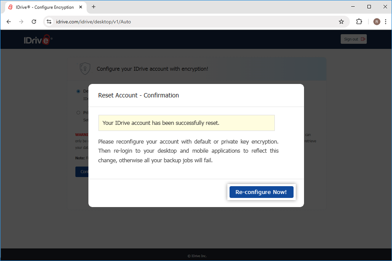The height and width of the screenshot is (261, 392).
Task: Click the '© IDrive Inc.' footer text
Action: (x=197, y=256)
